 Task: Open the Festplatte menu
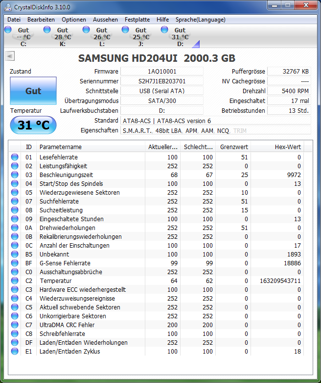click(x=137, y=20)
